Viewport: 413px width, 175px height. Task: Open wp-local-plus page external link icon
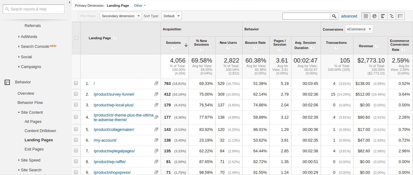[156, 105]
